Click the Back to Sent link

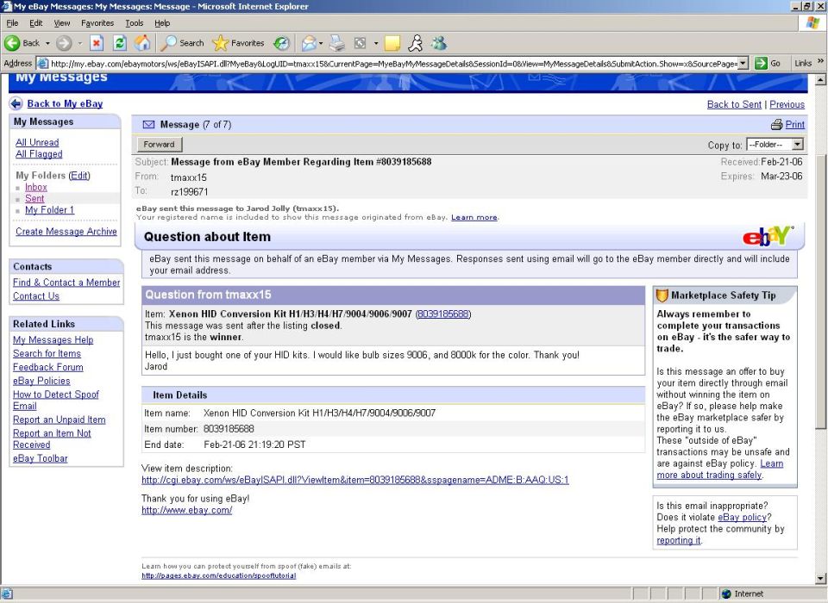point(734,104)
